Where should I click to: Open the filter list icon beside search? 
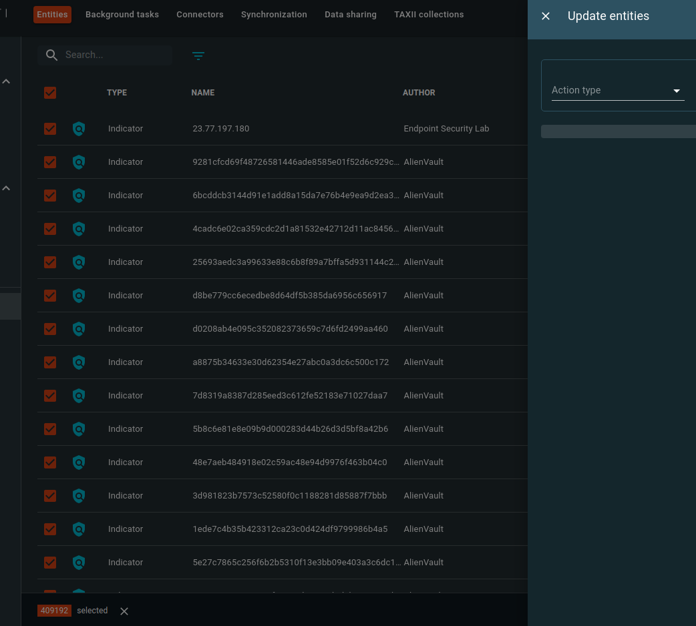coord(198,56)
